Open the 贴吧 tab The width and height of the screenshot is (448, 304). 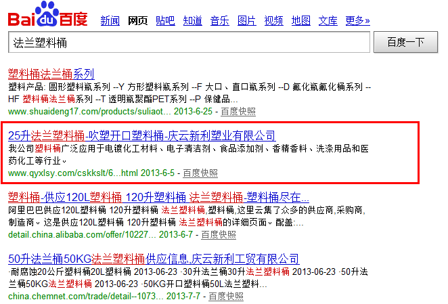(165, 20)
